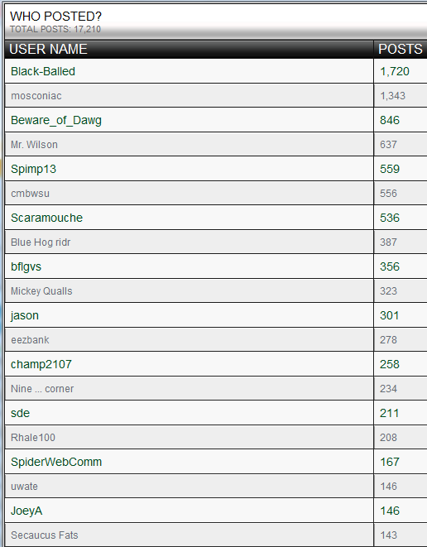
Task: Open the 1,343 post count for mosconiac
Action: point(393,96)
